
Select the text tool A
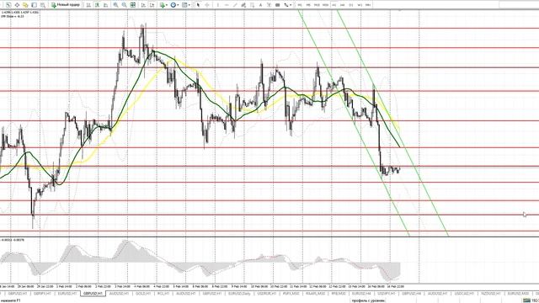260,5
